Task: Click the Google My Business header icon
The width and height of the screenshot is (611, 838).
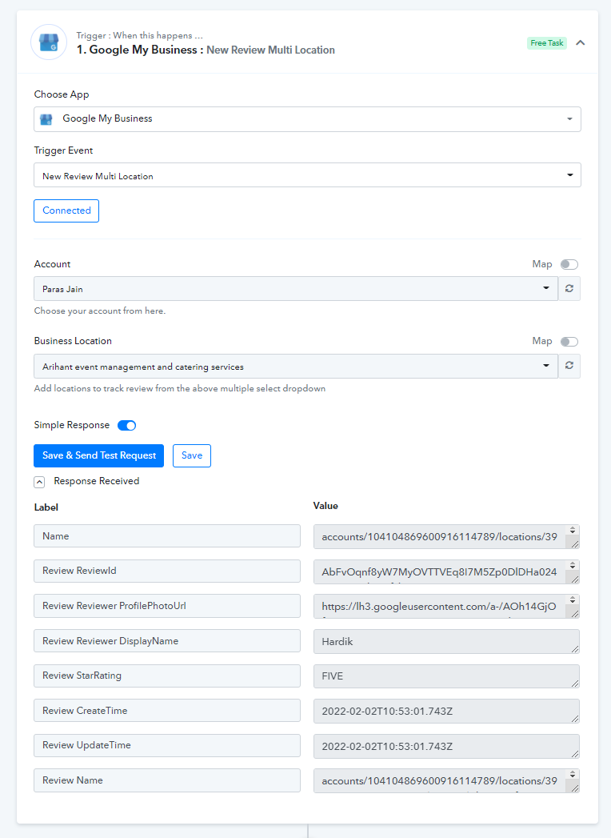Action: tap(49, 42)
